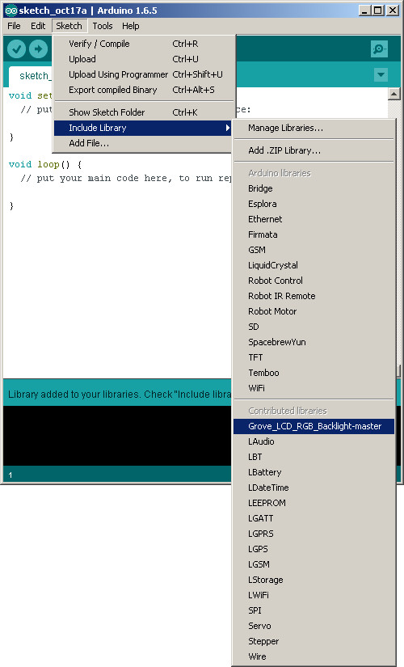Click the Sketch menu

69,26
